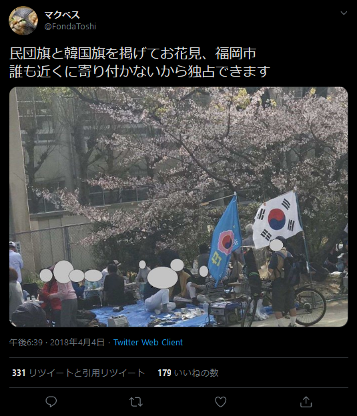Open the cat profile avatar

click(x=23, y=21)
